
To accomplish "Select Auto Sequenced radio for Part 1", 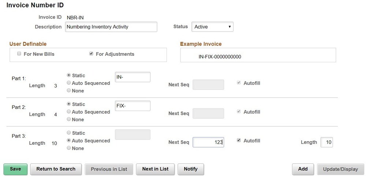I will coord(69,83).
